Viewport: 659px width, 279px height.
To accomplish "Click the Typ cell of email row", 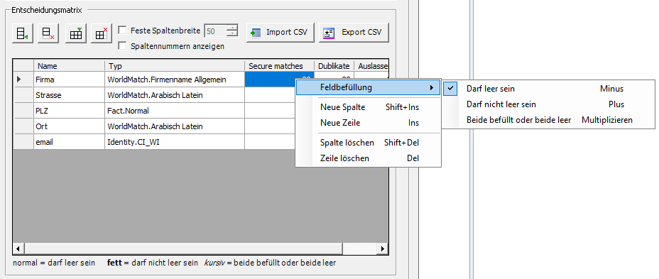I will [x=175, y=142].
